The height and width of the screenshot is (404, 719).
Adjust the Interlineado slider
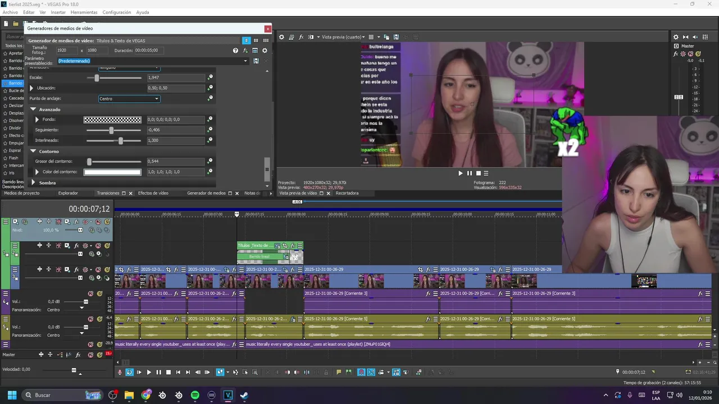pyautogui.click(x=120, y=140)
